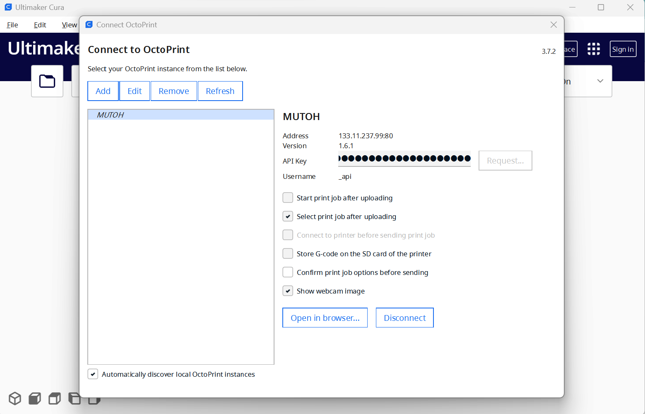This screenshot has height=414, width=645.
Task: Close the Connect OctoPrint dialog
Action: click(554, 25)
